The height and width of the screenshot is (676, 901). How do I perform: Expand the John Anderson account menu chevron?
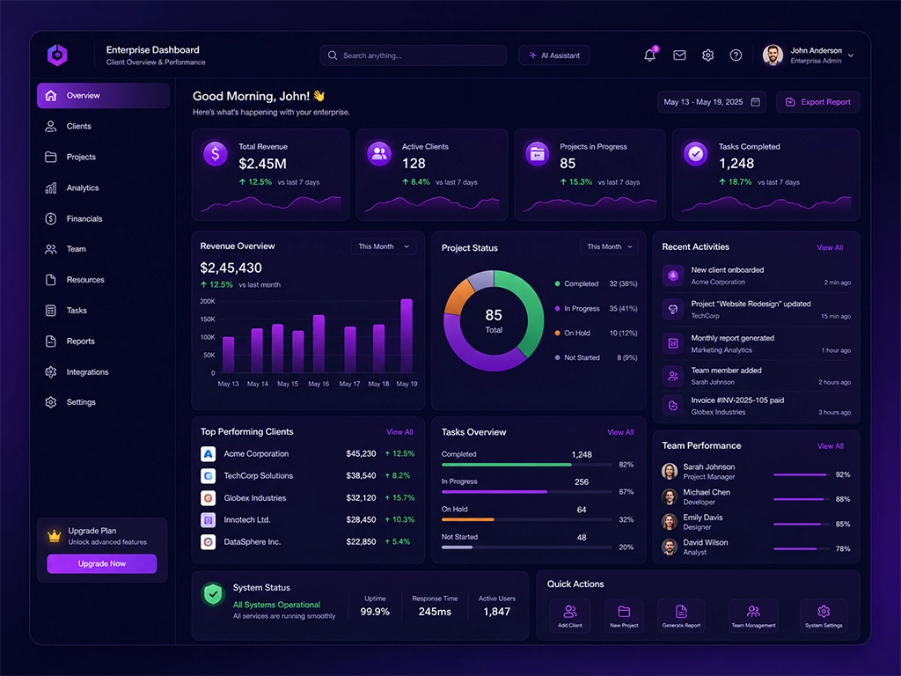coord(851,55)
